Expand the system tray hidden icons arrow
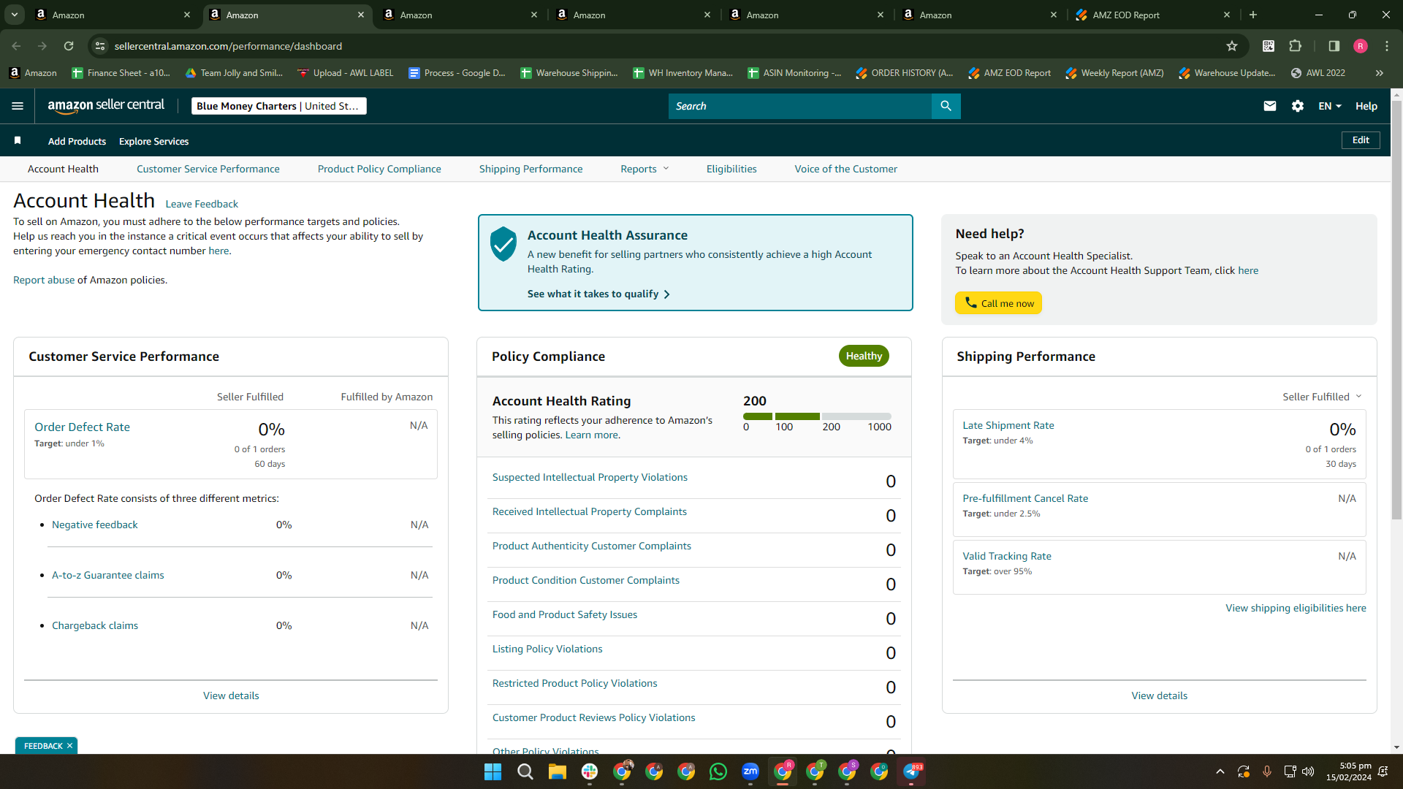This screenshot has height=789, width=1403. click(x=1220, y=771)
